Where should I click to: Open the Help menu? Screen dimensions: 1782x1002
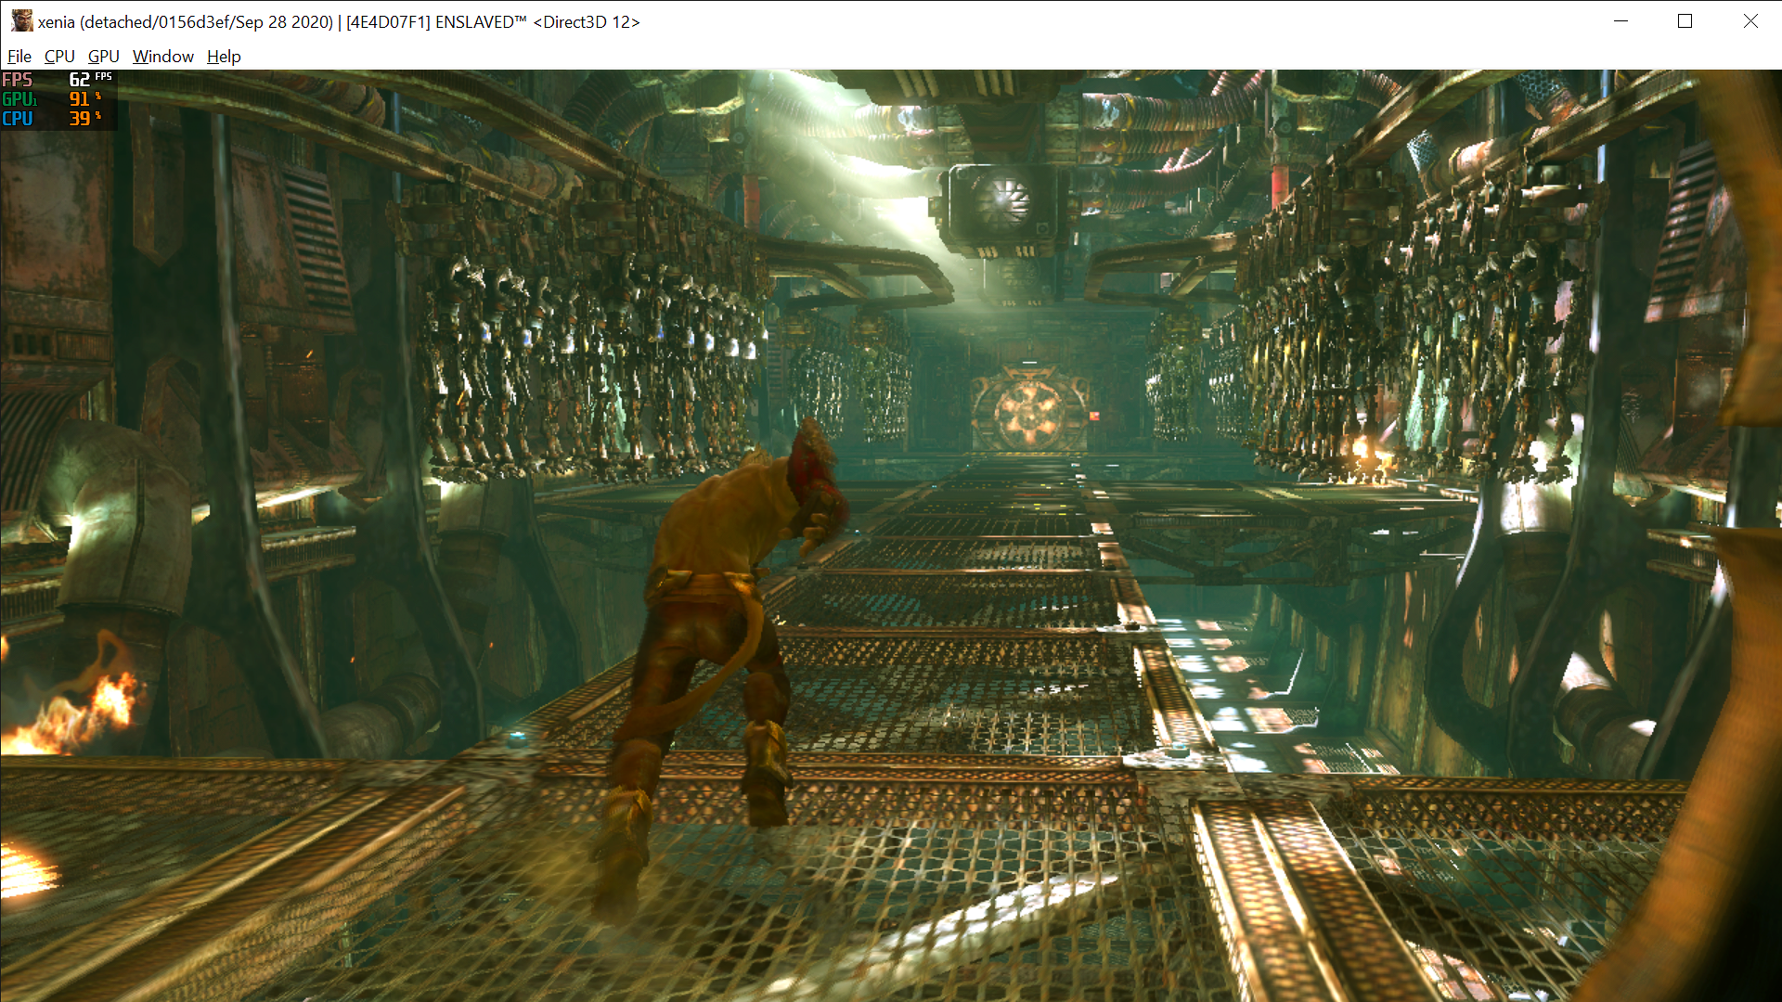pos(224,57)
